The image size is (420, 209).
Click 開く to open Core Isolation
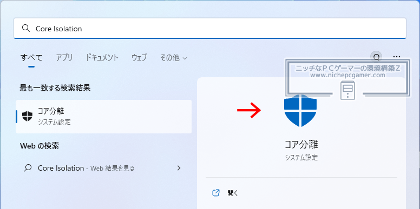coord(233,193)
